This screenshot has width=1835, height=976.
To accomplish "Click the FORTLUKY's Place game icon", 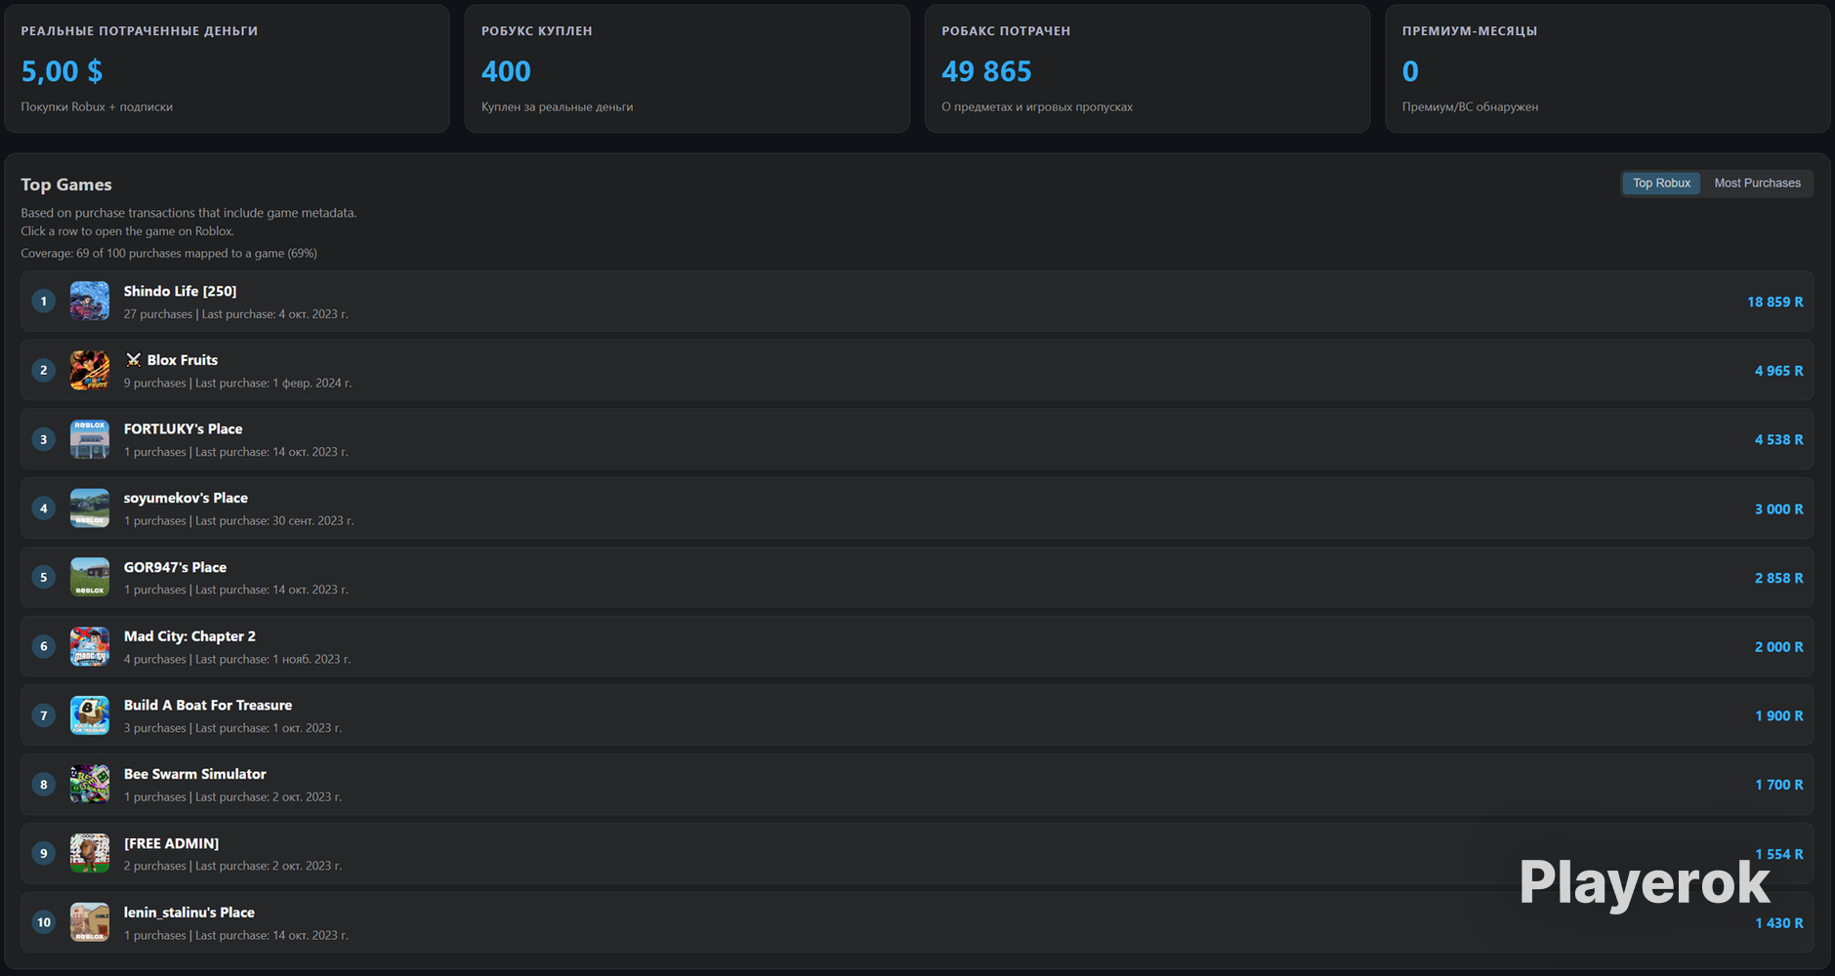I will click(x=90, y=439).
